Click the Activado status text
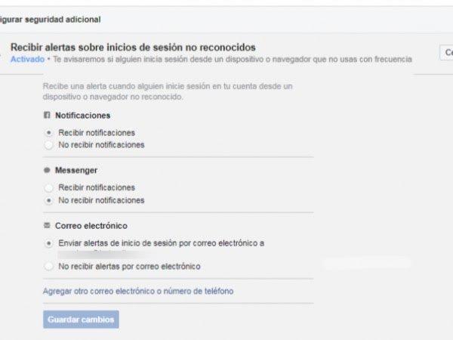This screenshot has width=453, height=340. pos(27,59)
